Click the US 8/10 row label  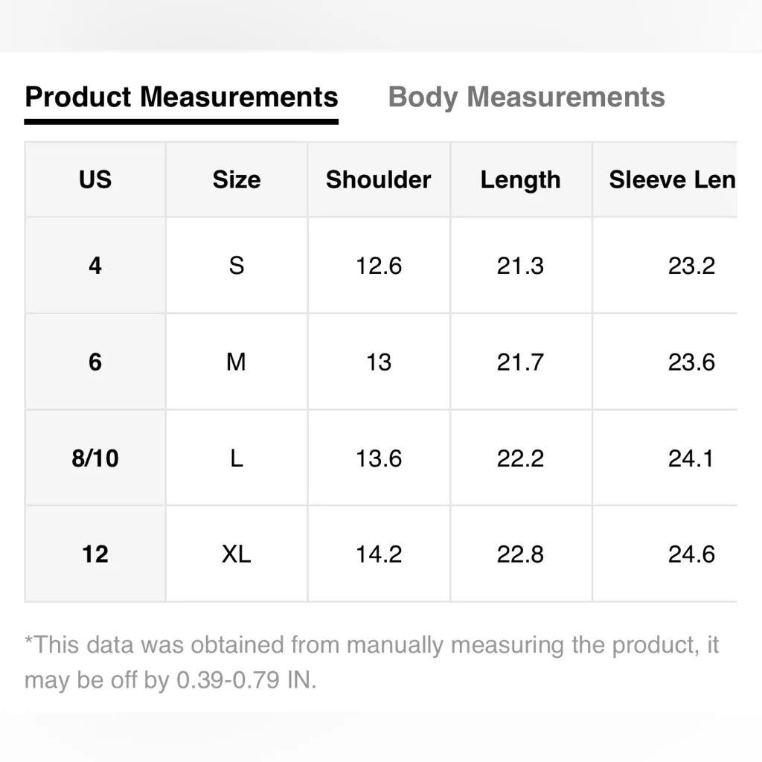(95, 458)
